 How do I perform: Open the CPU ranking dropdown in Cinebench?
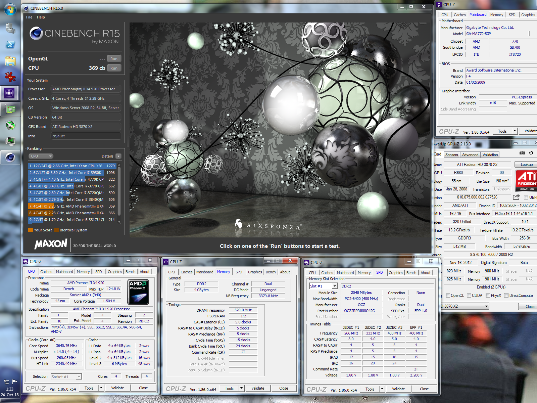pos(41,156)
